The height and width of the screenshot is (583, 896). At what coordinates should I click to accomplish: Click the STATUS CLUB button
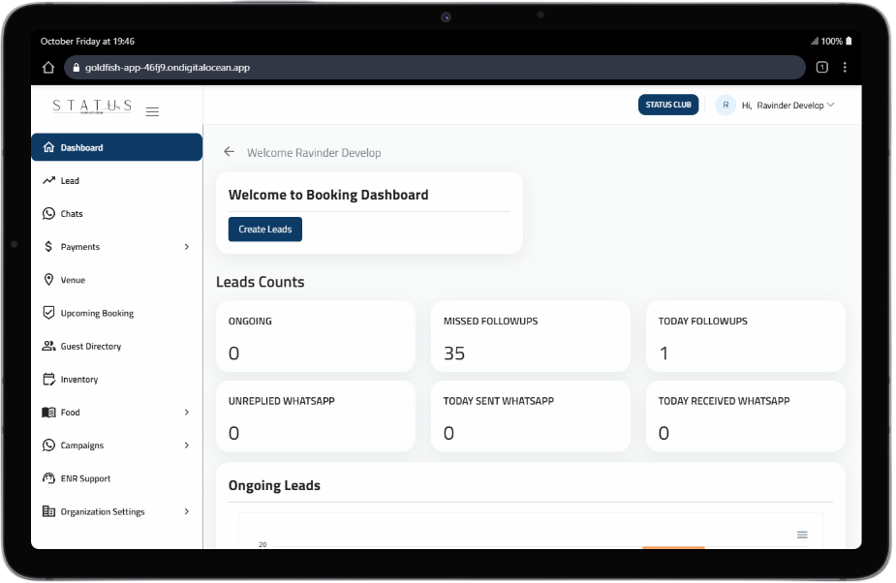point(667,105)
